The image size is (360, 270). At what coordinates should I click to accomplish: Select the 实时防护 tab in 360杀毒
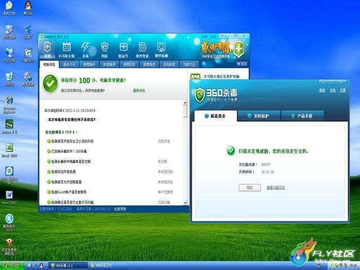(259, 116)
